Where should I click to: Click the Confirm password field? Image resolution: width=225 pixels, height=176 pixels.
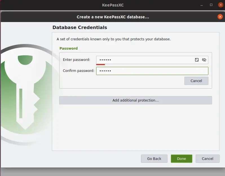tap(152, 71)
